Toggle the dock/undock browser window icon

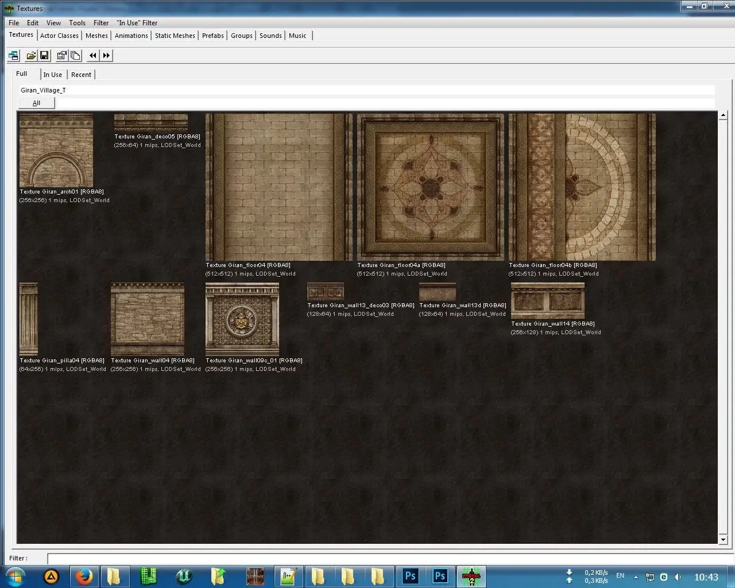pos(13,55)
